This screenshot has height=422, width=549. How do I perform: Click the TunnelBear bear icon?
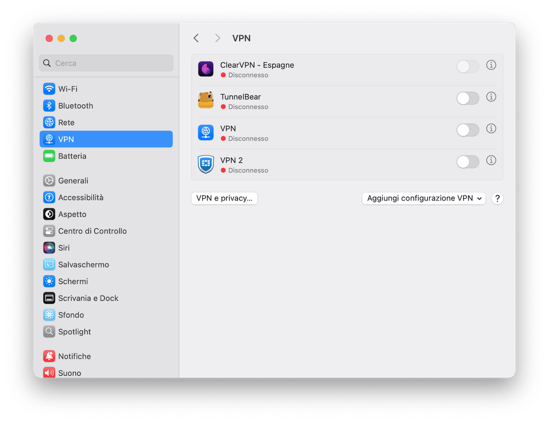point(206,100)
